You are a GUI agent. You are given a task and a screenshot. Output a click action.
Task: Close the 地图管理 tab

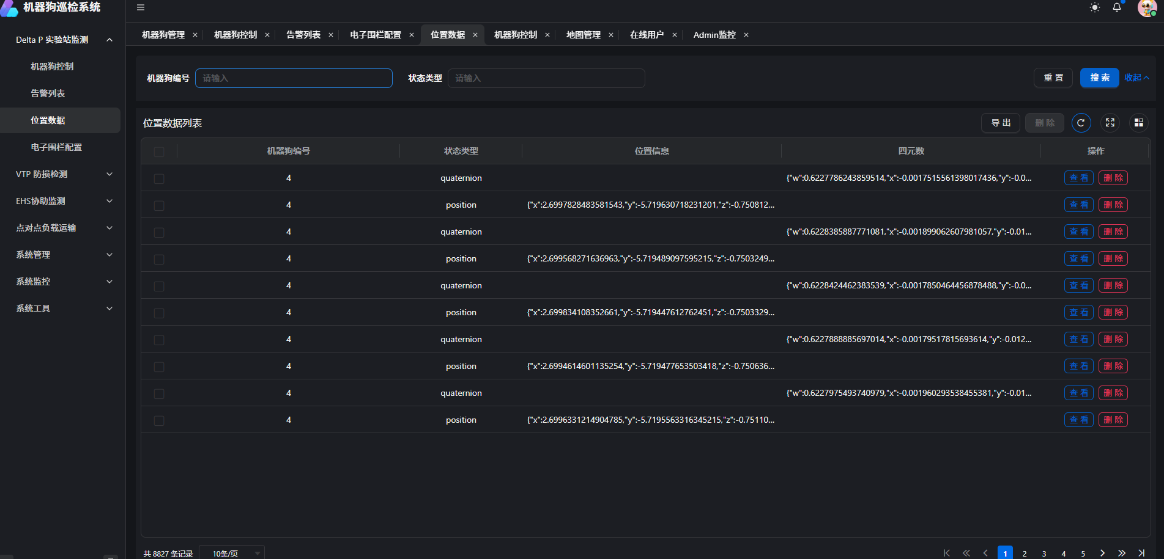tap(611, 35)
